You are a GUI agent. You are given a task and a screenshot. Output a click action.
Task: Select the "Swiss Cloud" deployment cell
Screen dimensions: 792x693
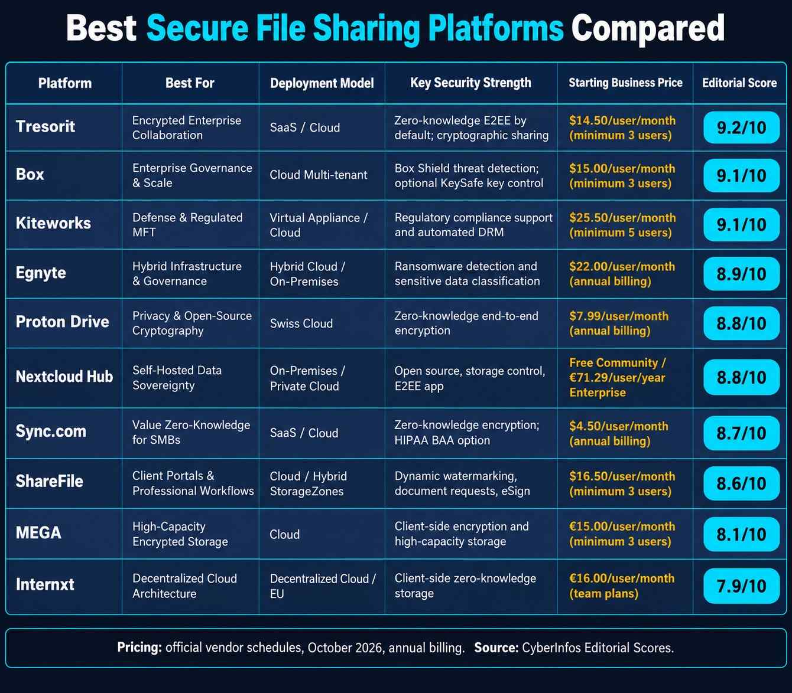click(301, 323)
